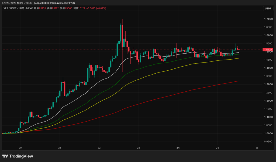Click the 1.2500 price axis label

pyautogui.click(x=268, y=93)
